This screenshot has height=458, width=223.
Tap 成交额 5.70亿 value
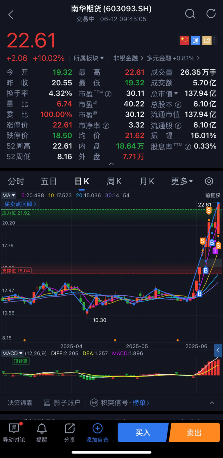click(205, 83)
